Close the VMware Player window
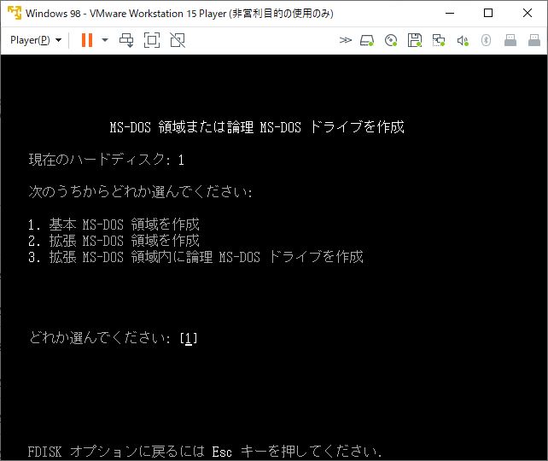Image resolution: width=548 pixels, height=461 pixels. 528,14
